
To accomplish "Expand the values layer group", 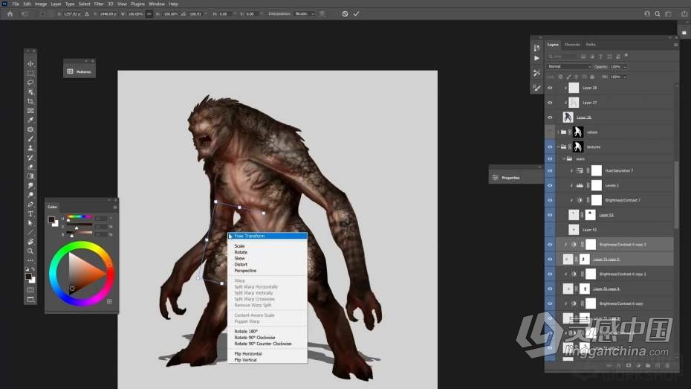I will pyautogui.click(x=558, y=132).
